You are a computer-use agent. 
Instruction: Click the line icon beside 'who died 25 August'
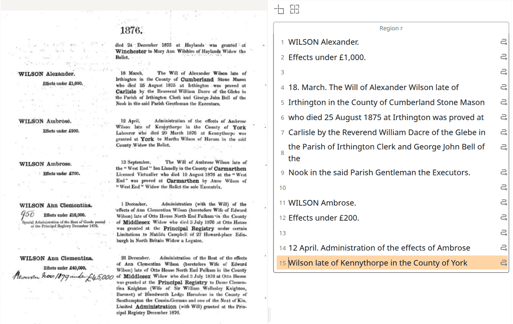pos(504,117)
